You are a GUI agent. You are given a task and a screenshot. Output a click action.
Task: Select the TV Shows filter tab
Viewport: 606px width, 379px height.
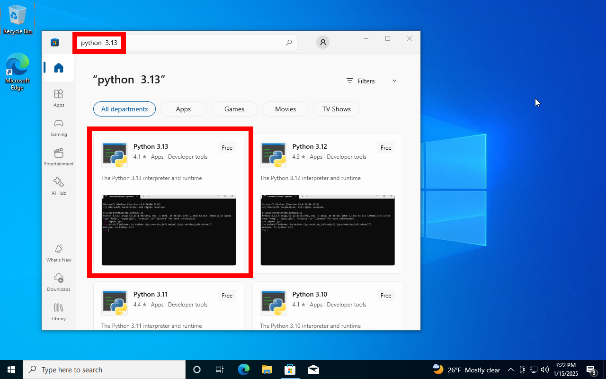337,109
